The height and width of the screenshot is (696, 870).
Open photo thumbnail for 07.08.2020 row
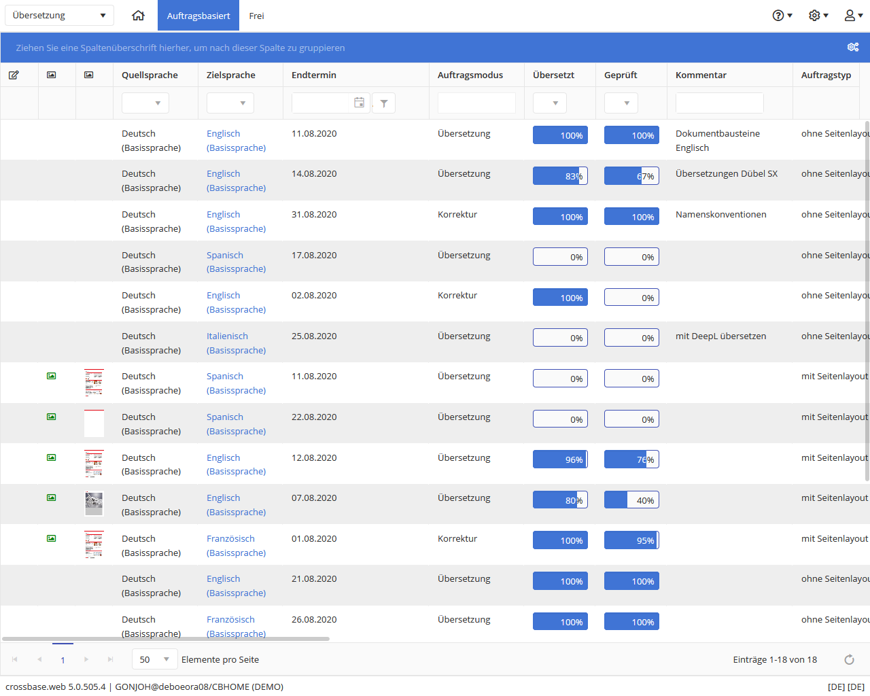click(94, 504)
